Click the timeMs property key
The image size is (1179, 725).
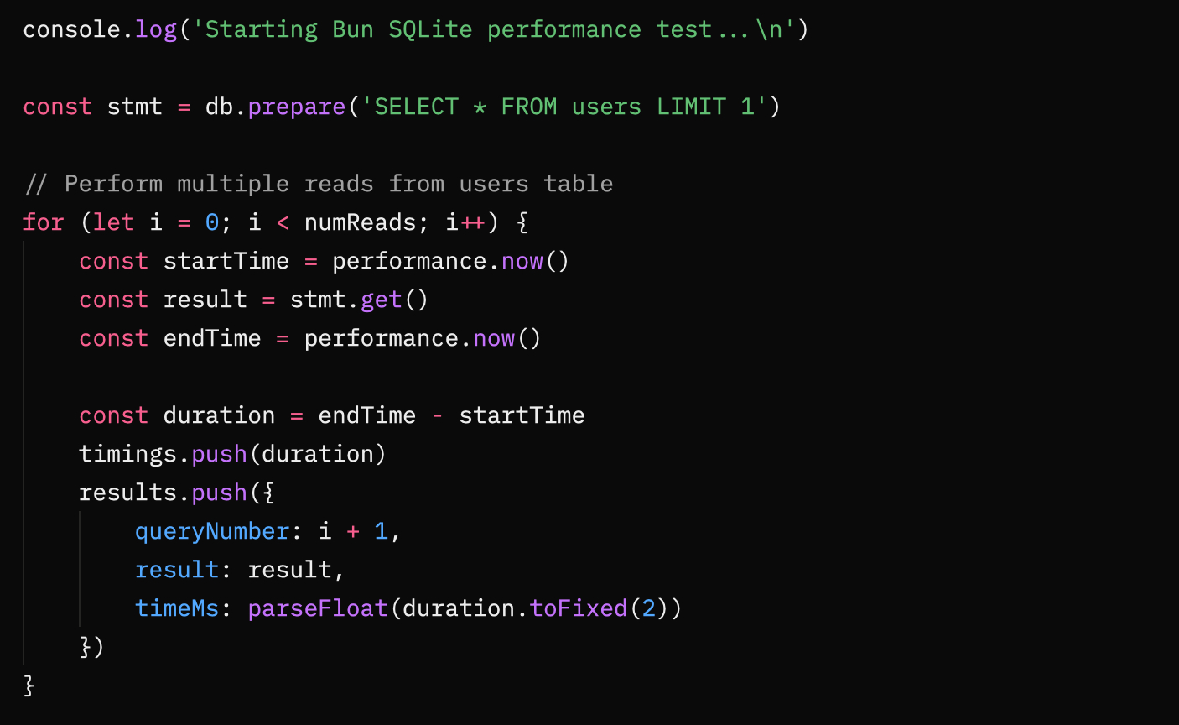click(x=177, y=608)
